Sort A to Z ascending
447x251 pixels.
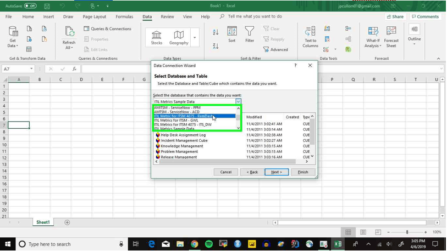pos(216,32)
